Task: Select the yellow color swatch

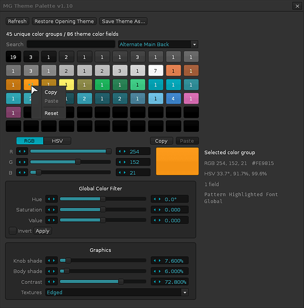Action: point(67,84)
